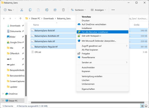
Task: Switch to large thumbnails view icon
Action: point(146,106)
